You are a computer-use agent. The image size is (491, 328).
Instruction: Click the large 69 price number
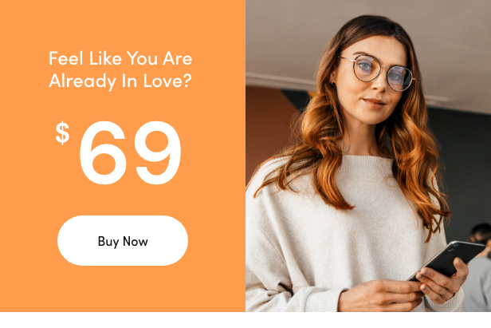(130, 153)
